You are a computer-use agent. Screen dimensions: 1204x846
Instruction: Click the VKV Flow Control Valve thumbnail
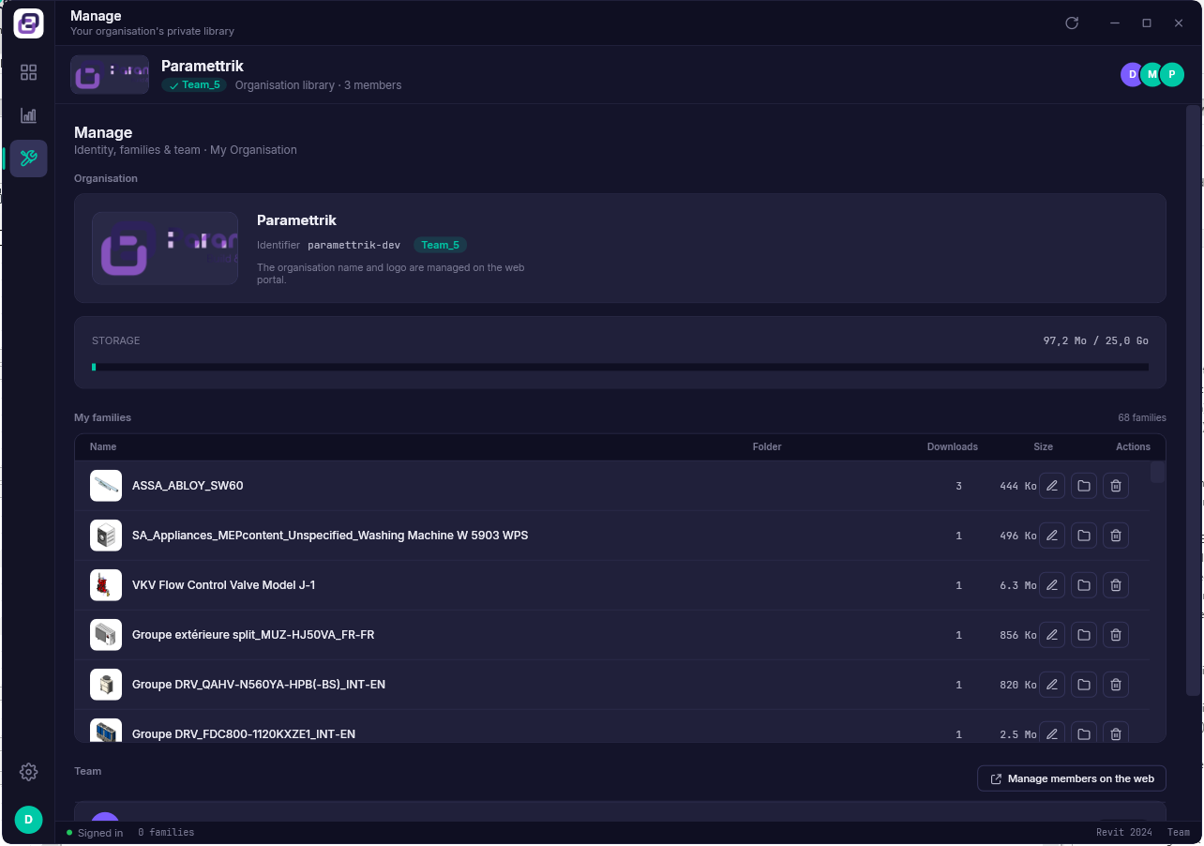106,585
